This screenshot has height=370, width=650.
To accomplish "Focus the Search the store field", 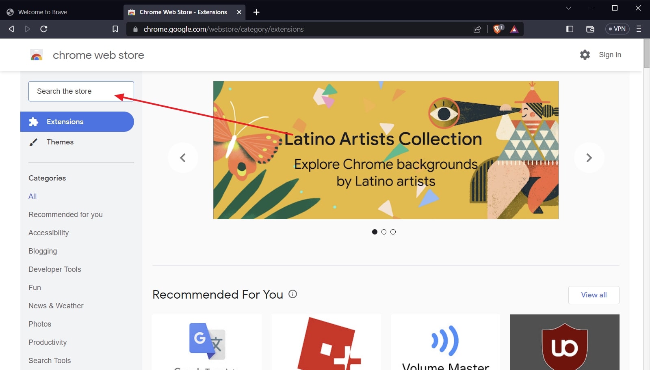I will click(x=81, y=91).
